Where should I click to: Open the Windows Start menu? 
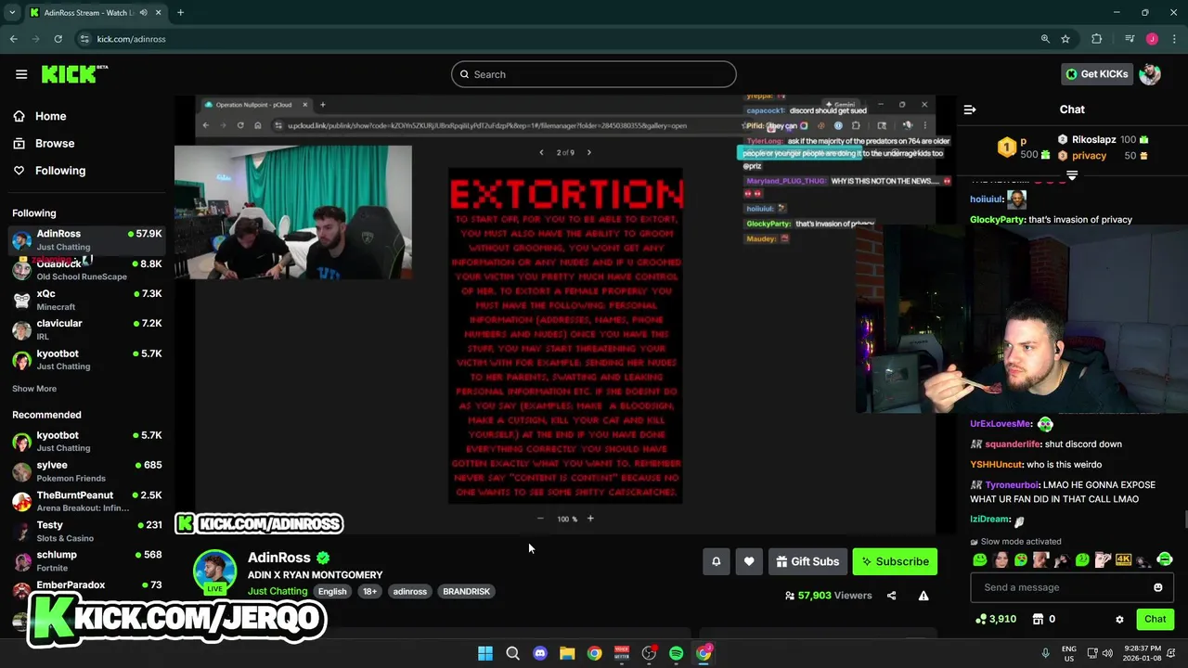pyautogui.click(x=484, y=653)
